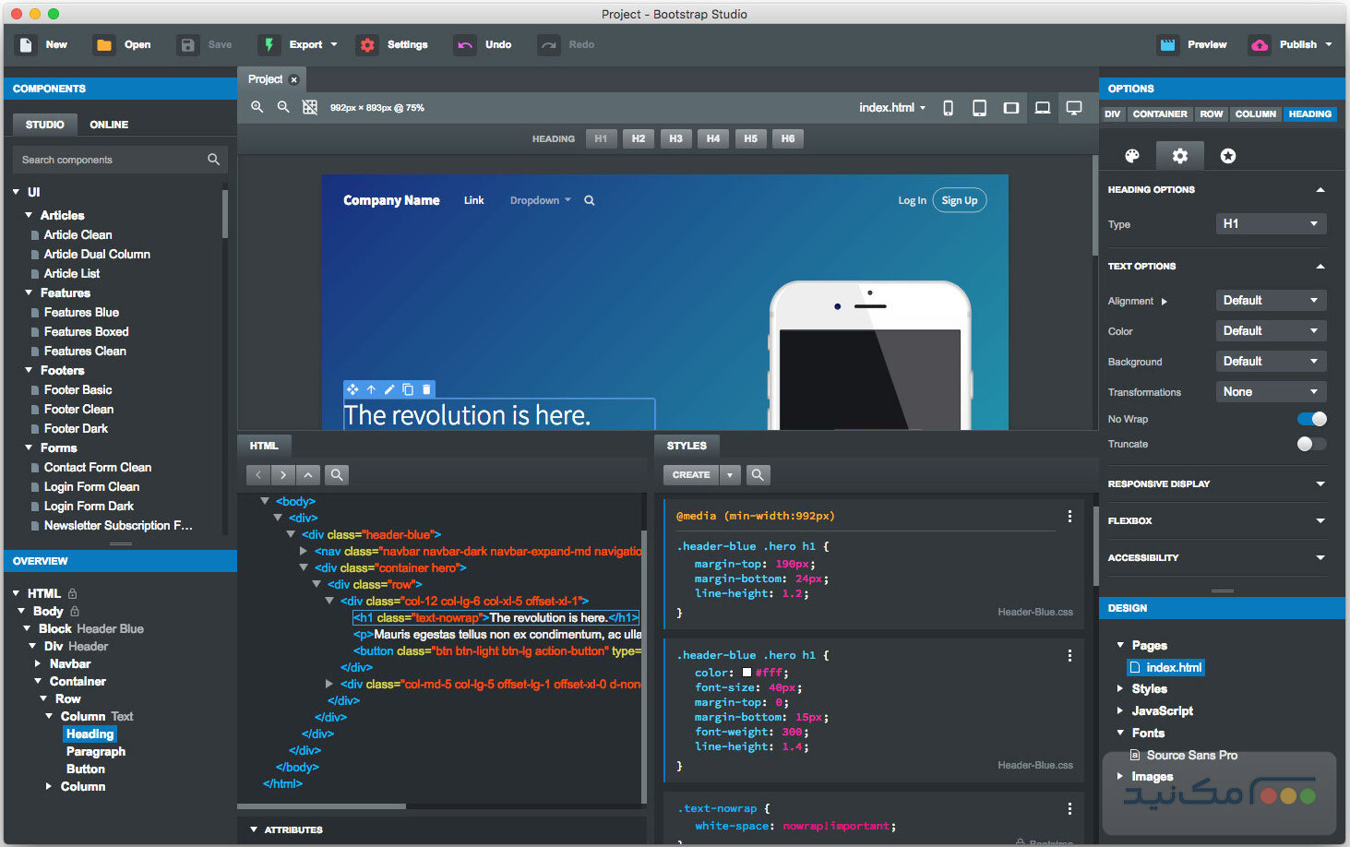Image resolution: width=1350 pixels, height=847 pixels.
Task: Click the white color swatch next to #fff
Action: pos(747,673)
